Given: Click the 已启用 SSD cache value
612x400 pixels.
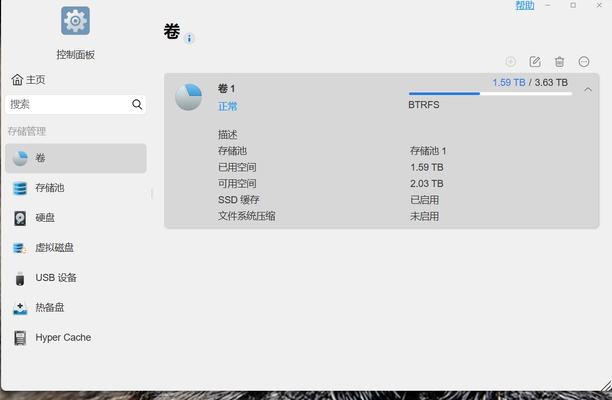Looking at the screenshot, I should (425, 200).
